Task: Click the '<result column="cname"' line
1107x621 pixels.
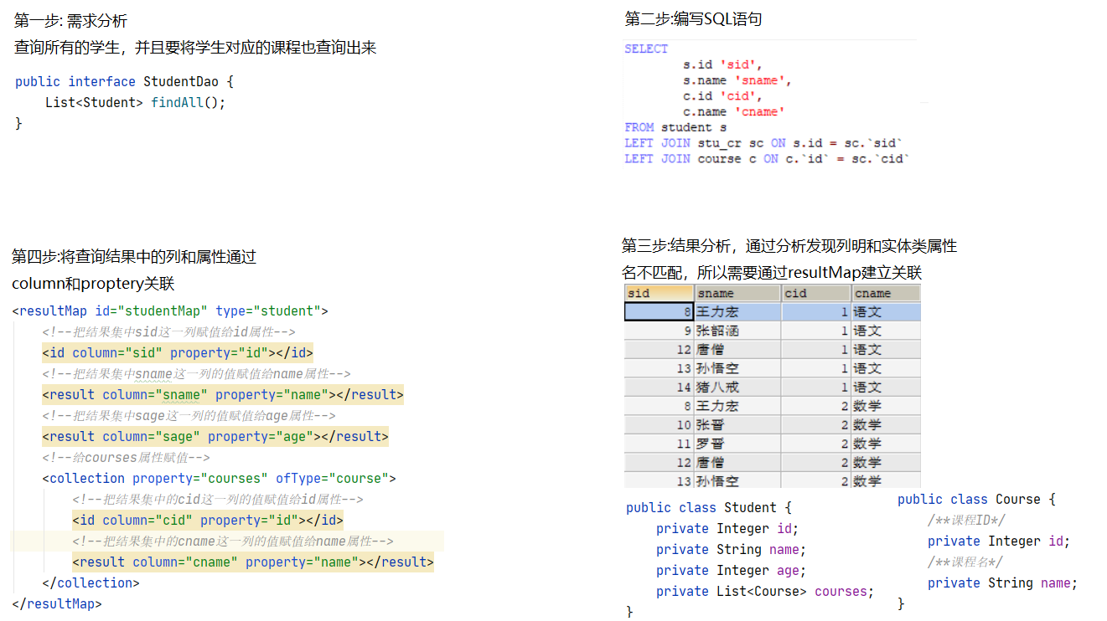Action: (253, 562)
